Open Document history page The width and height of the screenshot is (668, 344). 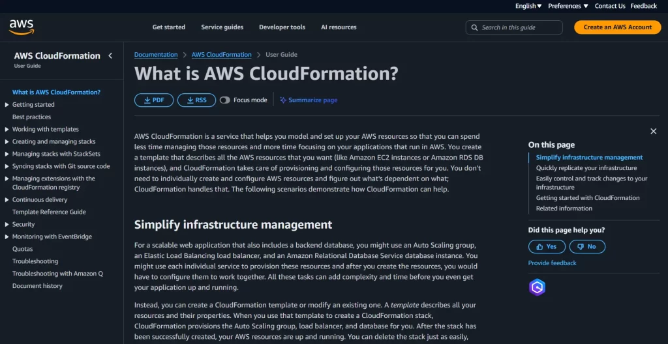pyautogui.click(x=37, y=286)
